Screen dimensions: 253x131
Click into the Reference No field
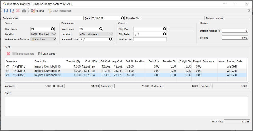51,18
